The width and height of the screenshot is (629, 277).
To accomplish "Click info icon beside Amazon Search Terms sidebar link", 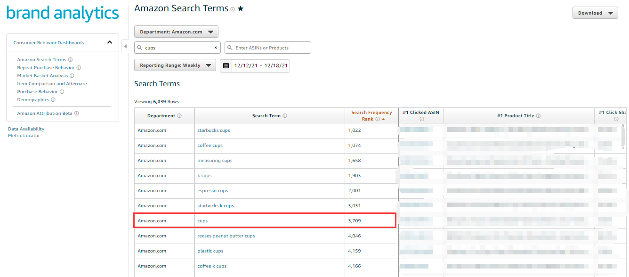I will click(70, 60).
